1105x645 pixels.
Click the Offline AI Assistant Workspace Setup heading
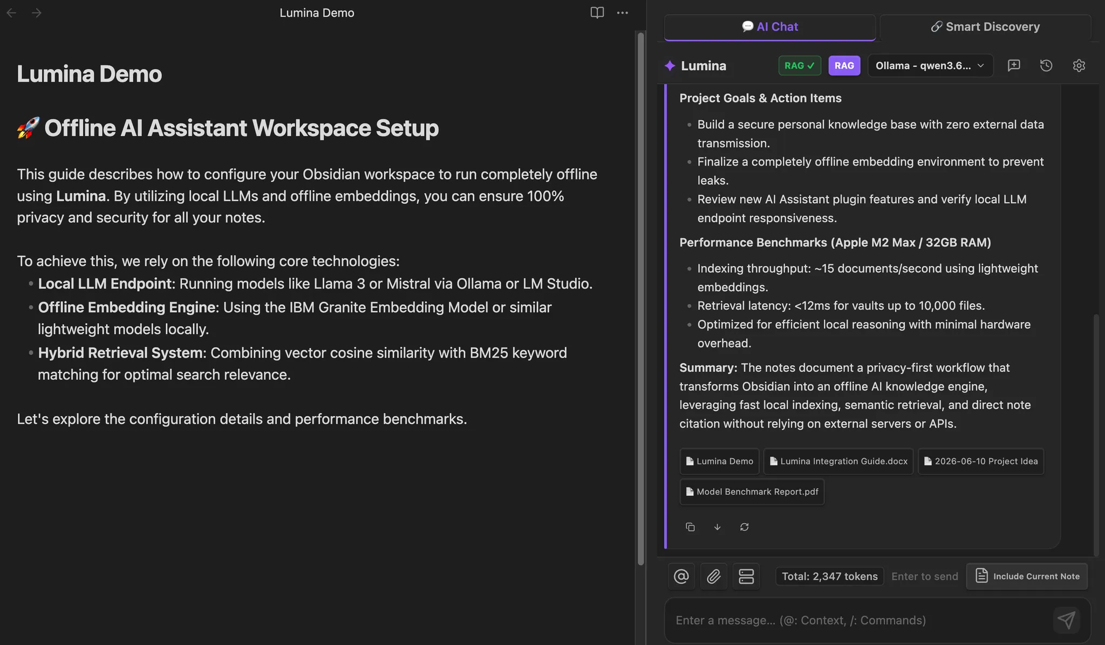(228, 128)
